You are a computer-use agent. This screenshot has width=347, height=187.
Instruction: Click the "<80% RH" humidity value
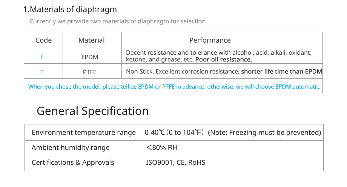click(162, 147)
